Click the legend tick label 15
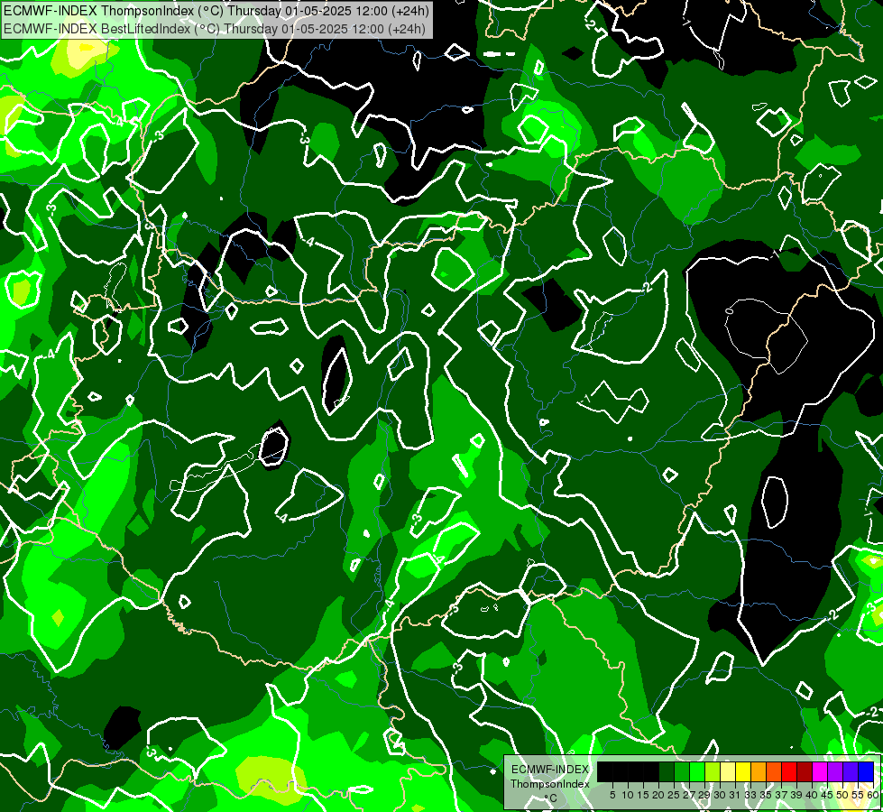Viewport: 883px width, 812px height. (x=643, y=795)
